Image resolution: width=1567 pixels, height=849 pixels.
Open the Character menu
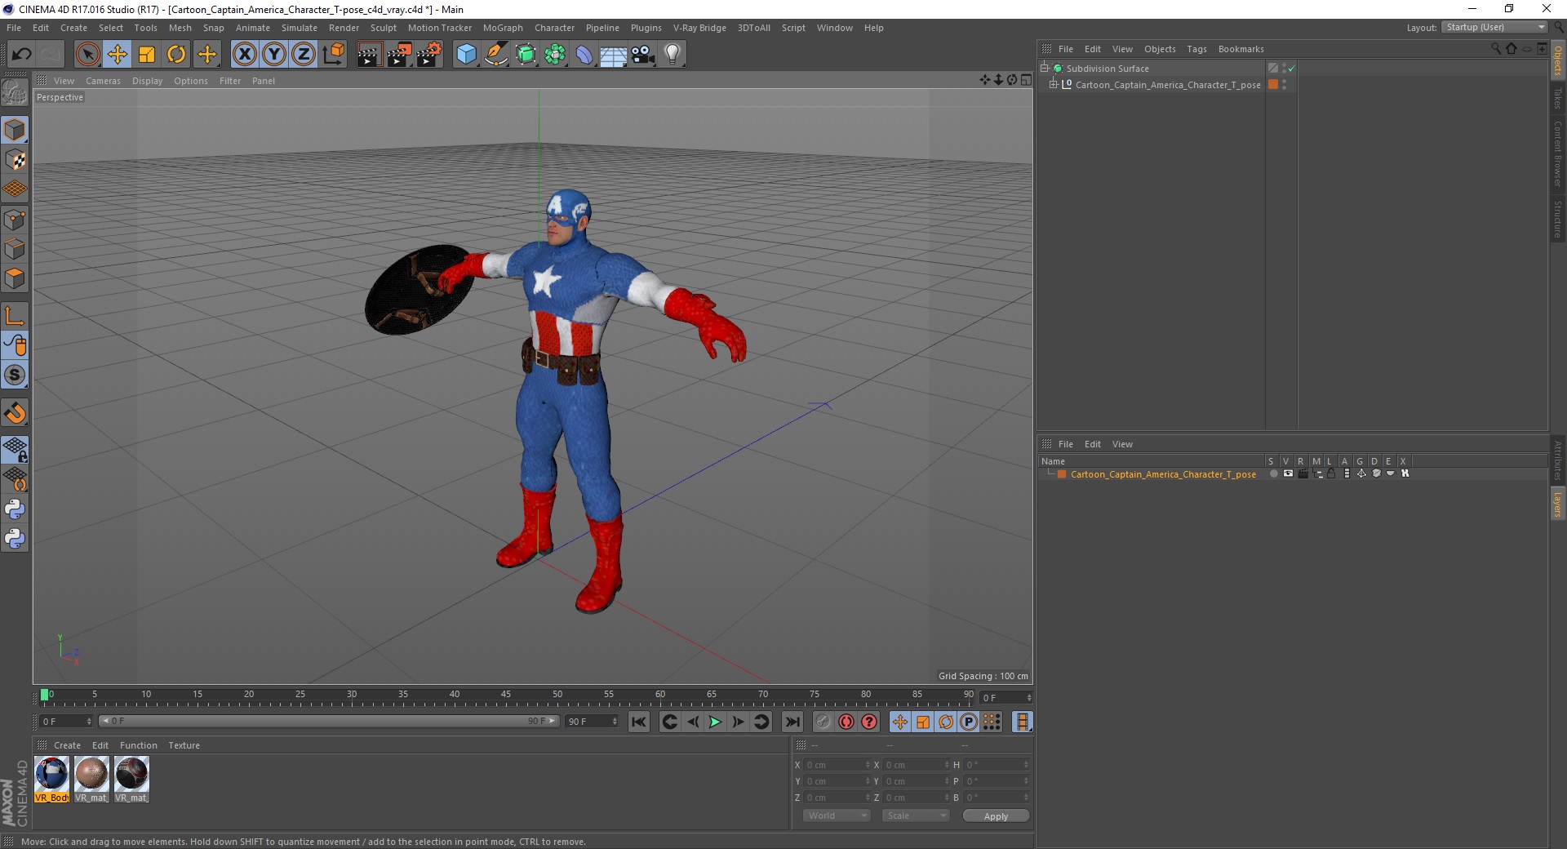(x=554, y=28)
